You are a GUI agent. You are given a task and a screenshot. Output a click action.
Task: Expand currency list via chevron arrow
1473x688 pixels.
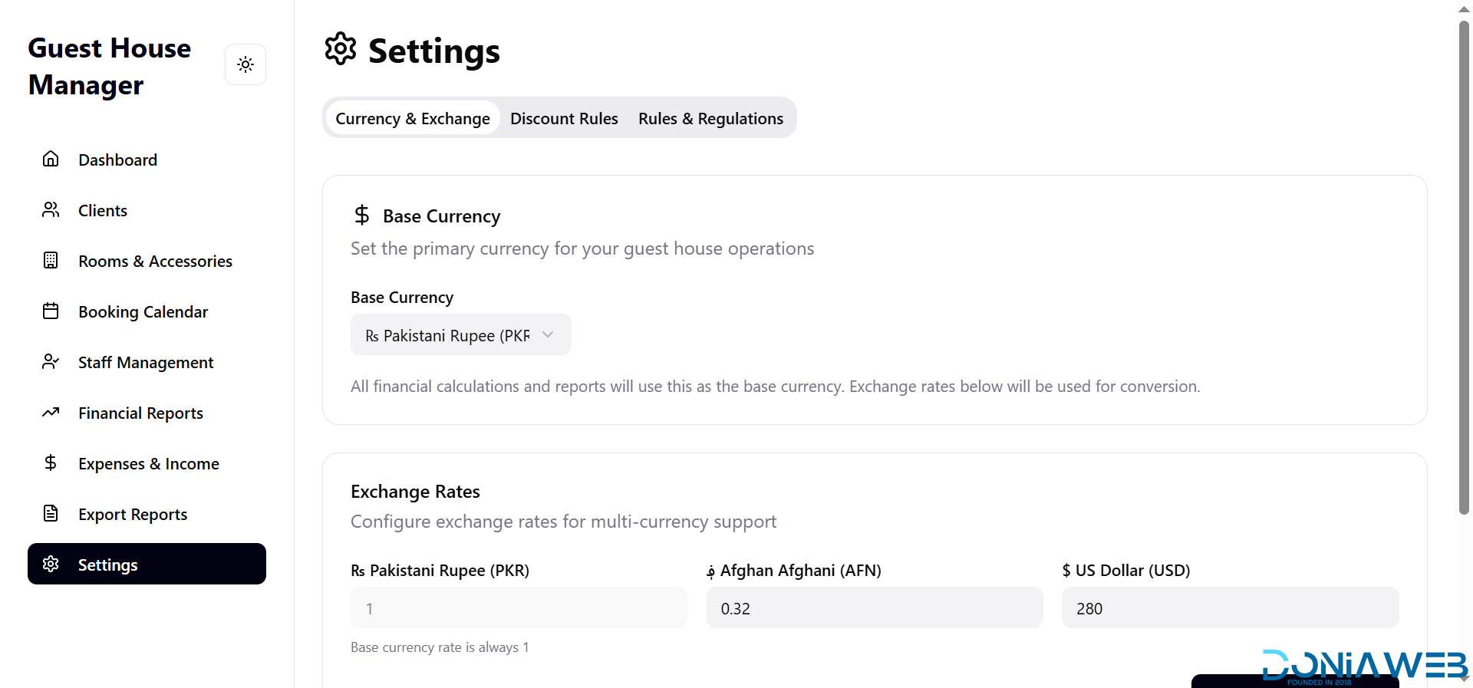(x=548, y=334)
